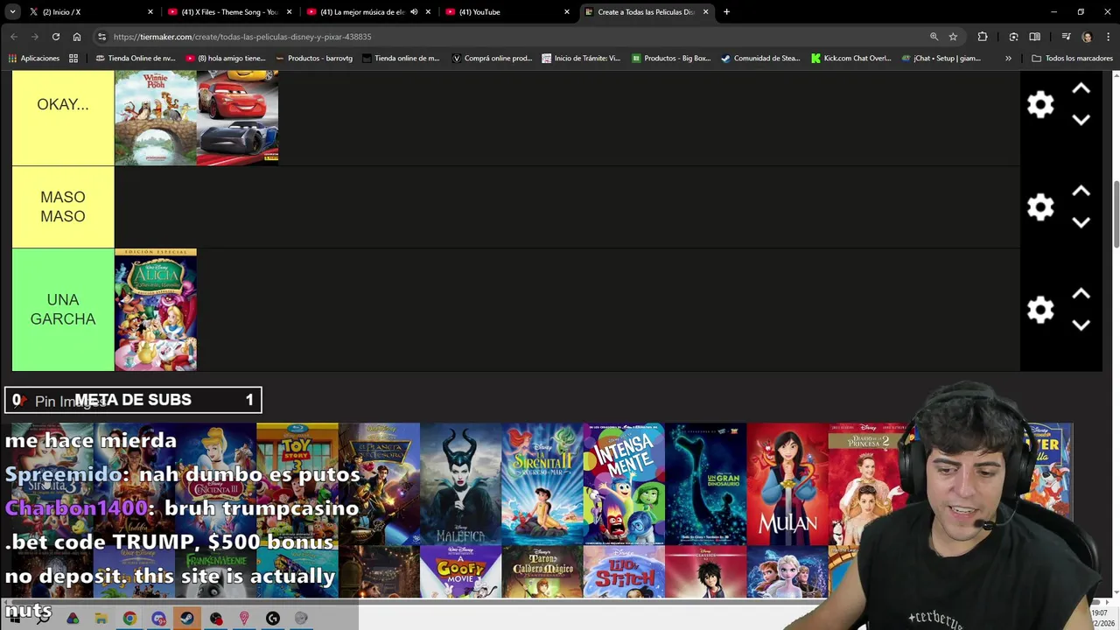Open hola amigo tiene... bookmark
Screen dimensions: 1120x630
coord(226,59)
